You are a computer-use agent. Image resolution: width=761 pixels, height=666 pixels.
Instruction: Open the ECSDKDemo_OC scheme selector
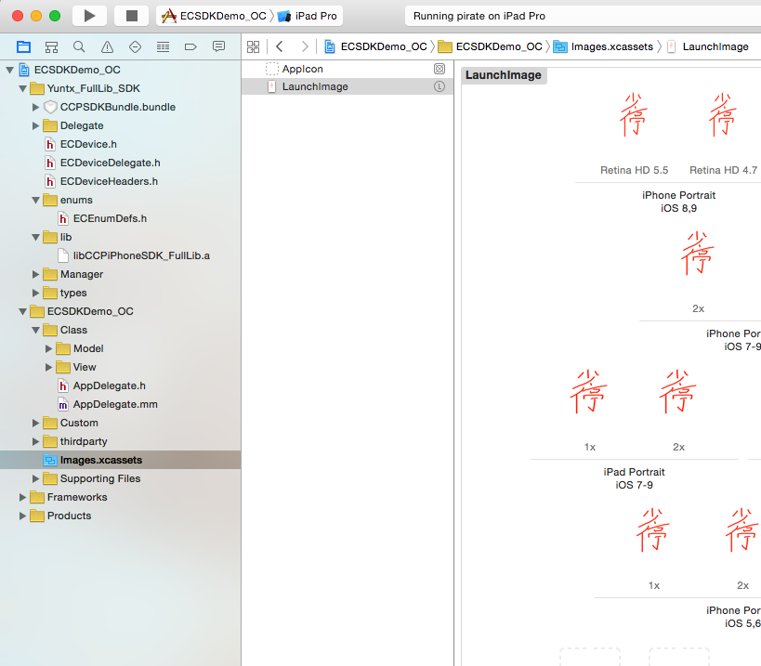pos(214,16)
